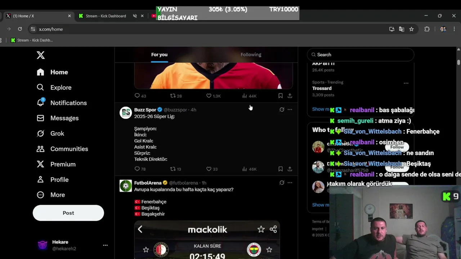Viewport: 461px width, 259px height.
Task: Bookmark the post with 44K views
Action: pyautogui.click(x=280, y=96)
